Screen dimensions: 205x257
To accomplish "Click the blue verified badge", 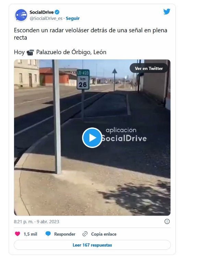I will pyautogui.click(x=57, y=12).
